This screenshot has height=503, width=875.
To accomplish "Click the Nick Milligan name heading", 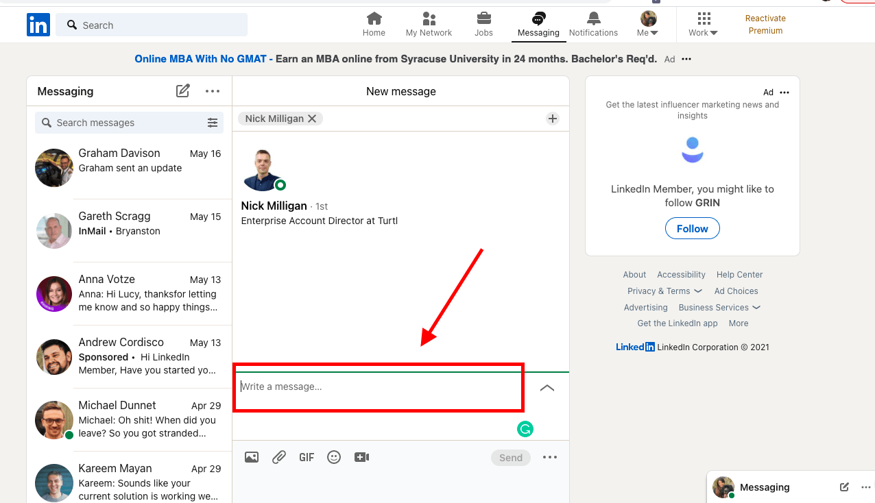I will (274, 206).
